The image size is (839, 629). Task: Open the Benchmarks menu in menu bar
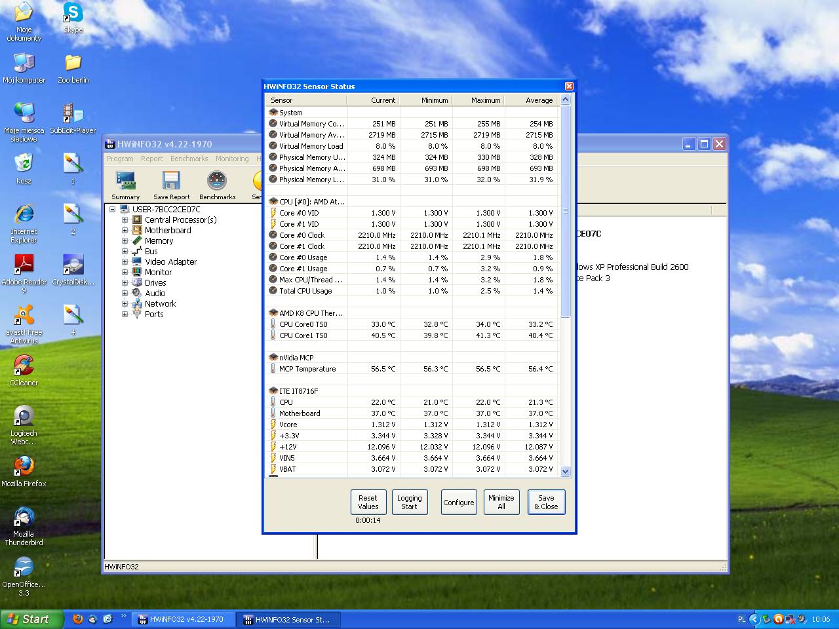[x=189, y=159]
